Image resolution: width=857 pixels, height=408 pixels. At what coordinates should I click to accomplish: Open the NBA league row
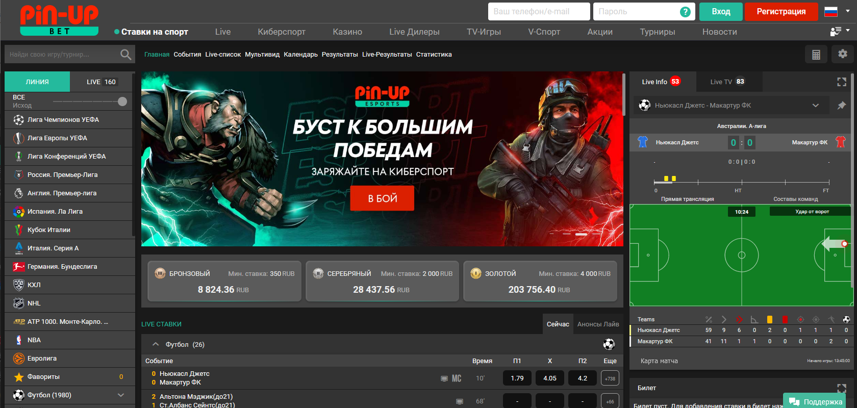[x=70, y=340]
